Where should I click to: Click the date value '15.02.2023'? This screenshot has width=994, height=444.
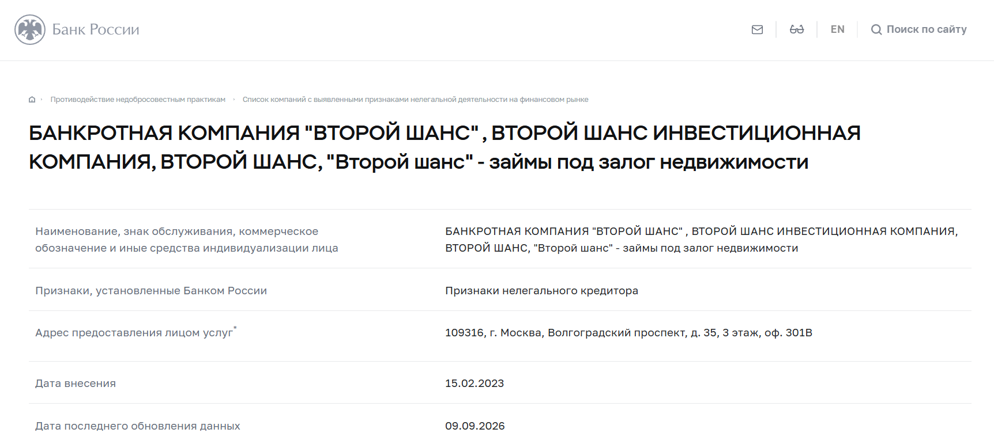coord(475,384)
